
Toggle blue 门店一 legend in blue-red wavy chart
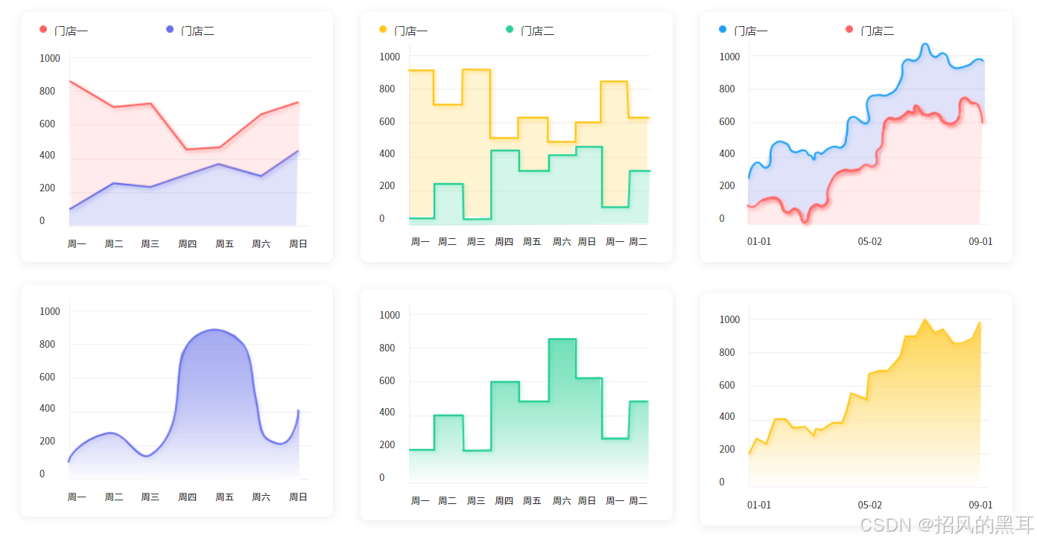point(743,31)
